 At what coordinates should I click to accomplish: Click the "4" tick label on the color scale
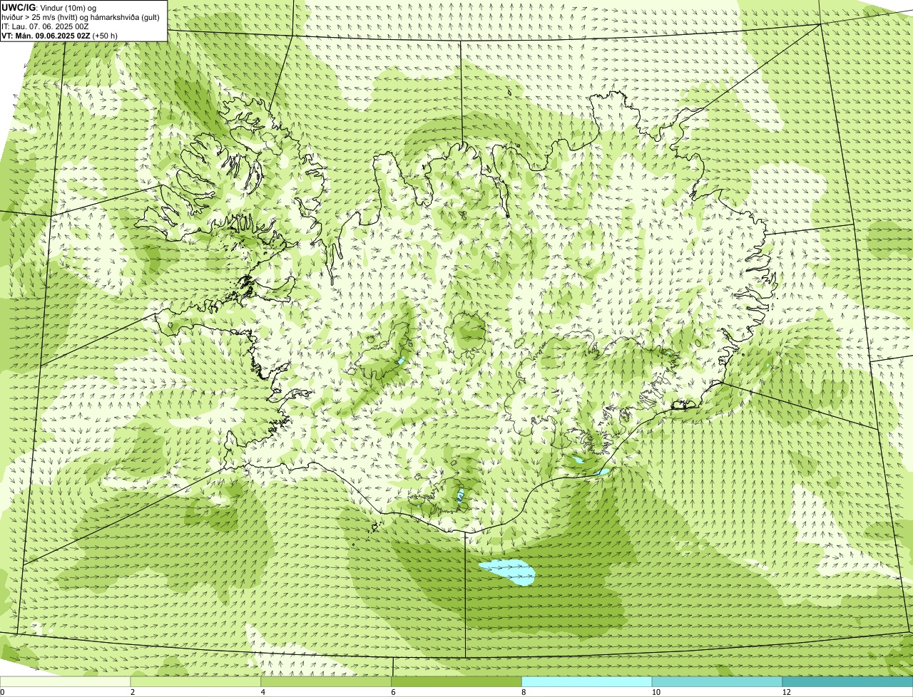[263, 692]
